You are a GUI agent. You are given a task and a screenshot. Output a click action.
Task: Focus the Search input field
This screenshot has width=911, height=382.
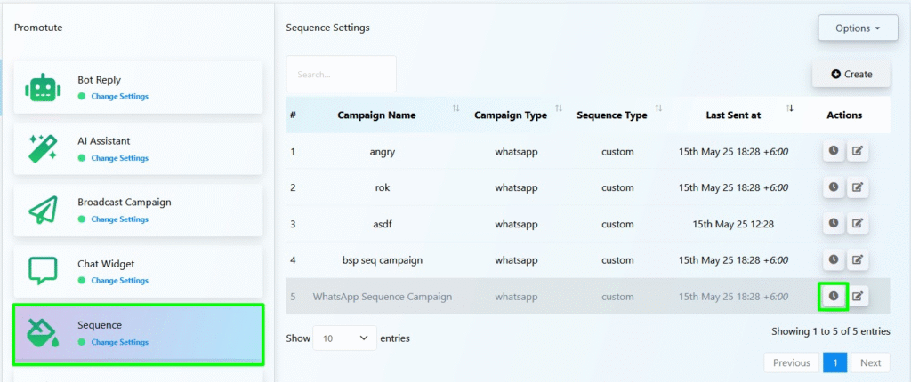pos(341,74)
